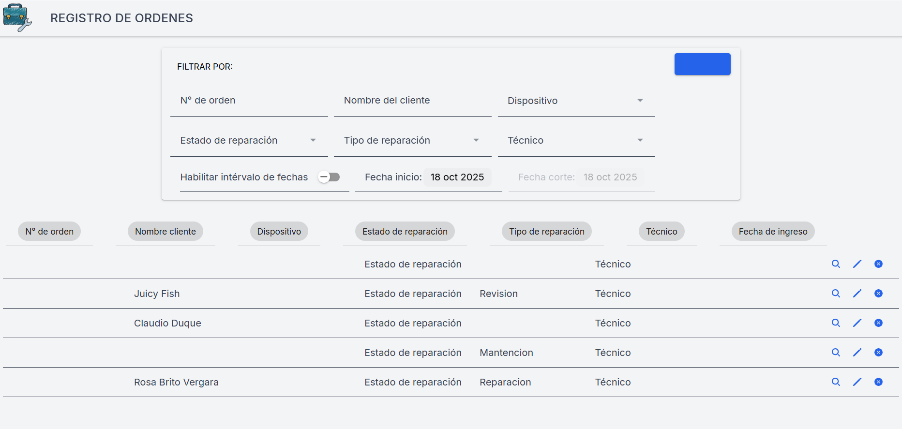
Task: Expand the Técnico filter dropdown
Action: pyautogui.click(x=576, y=141)
